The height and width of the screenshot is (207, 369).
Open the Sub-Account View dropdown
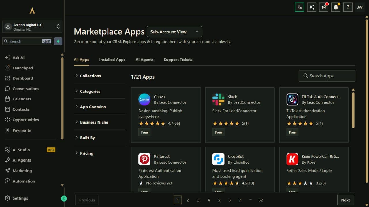pyautogui.click(x=174, y=32)
